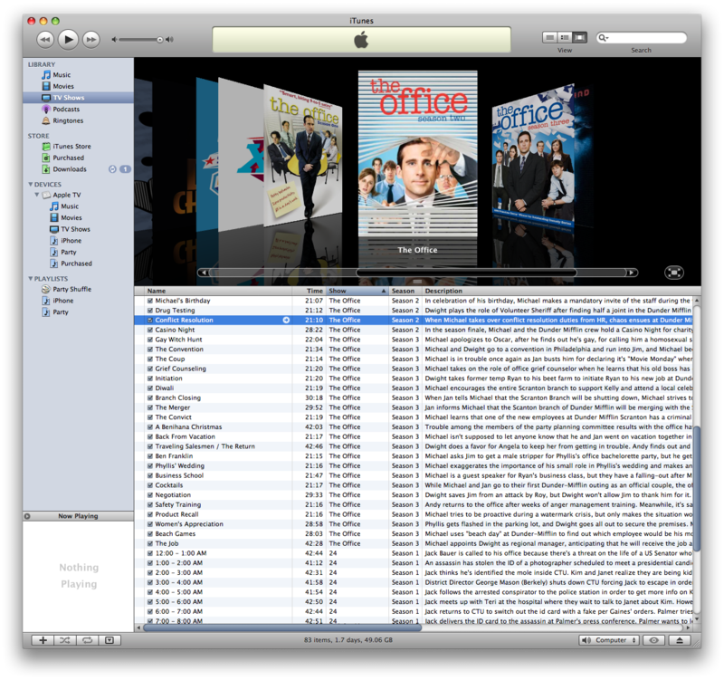This screenshot has height=680, width=724.
Task: Reverse sort on the Show column
Action: pos(357,291)
